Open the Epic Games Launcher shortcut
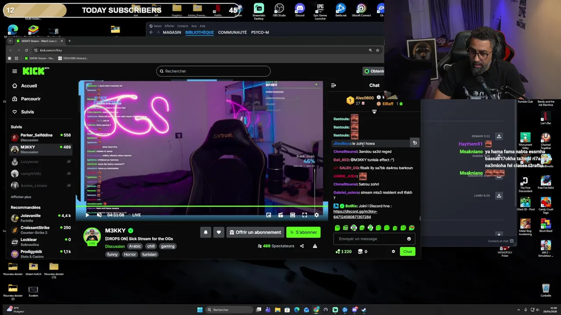This screenshot has height=315, width=561. (320, 11)
